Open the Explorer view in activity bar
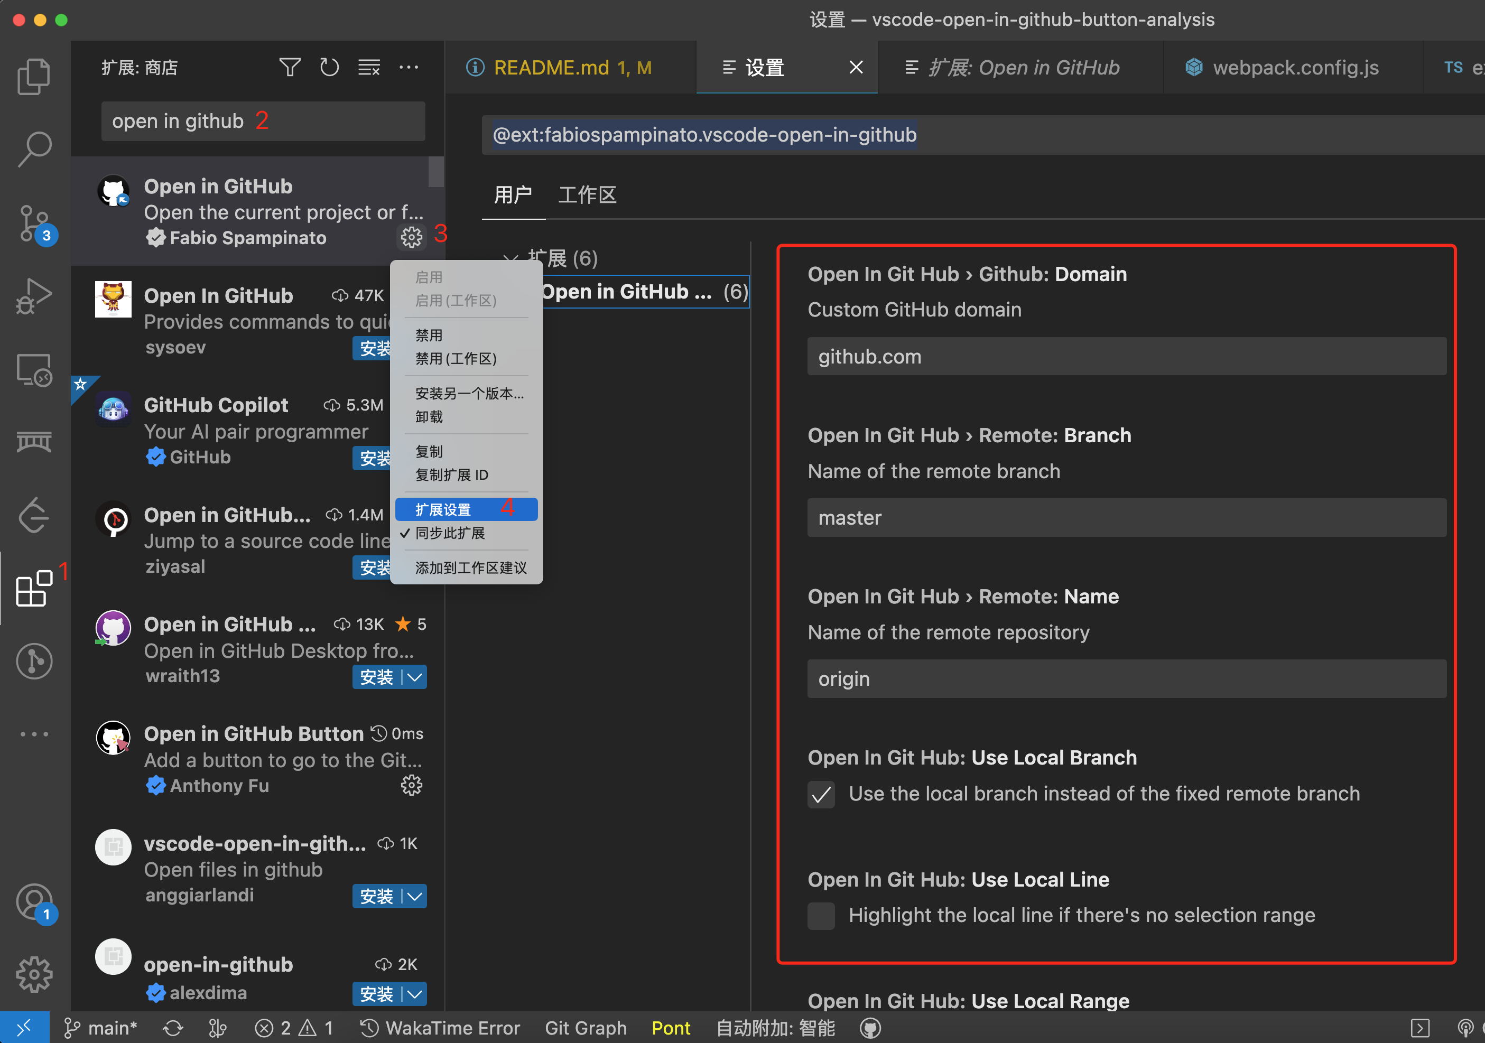 pyautogui.click(x=34, y=76)
